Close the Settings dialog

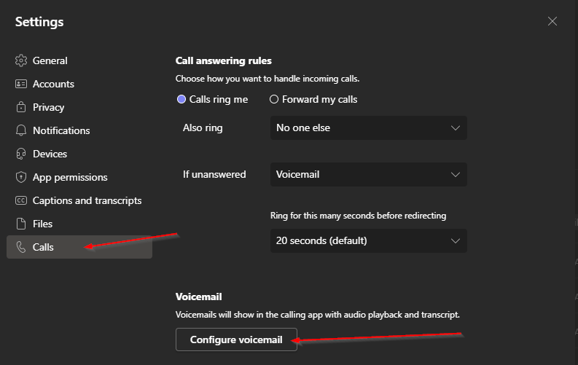pyautogui.click(x=552, y=21)
